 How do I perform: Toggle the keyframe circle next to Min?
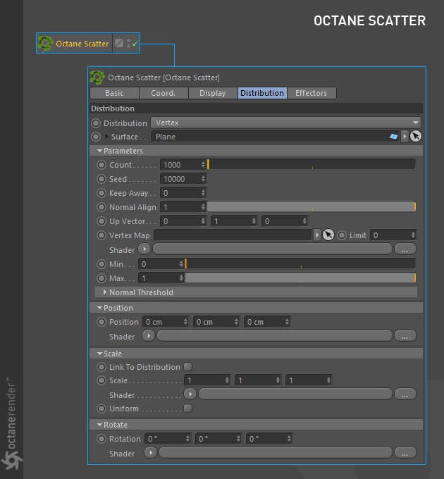click(x=101, y=263)
